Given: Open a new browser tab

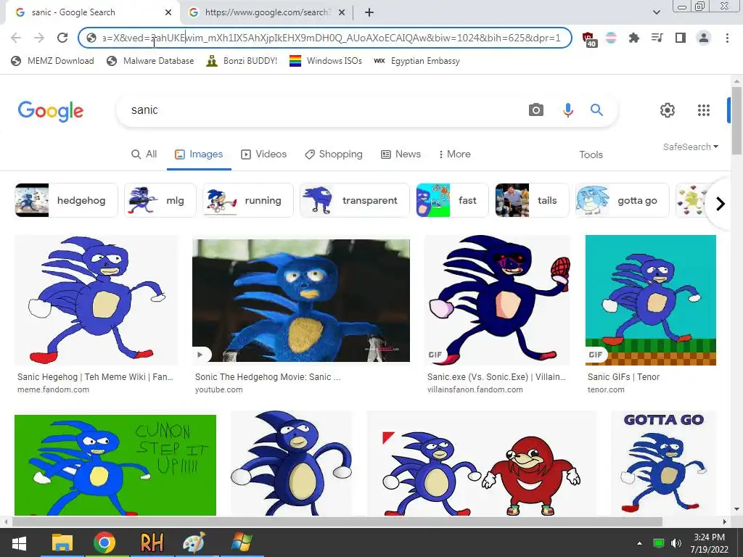Looking at the screenshot, I should pyautogui.click(x=369, y=12).
